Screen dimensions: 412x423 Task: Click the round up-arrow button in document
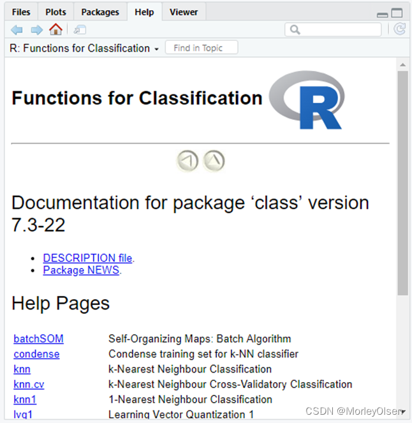[x=214, y=161]
